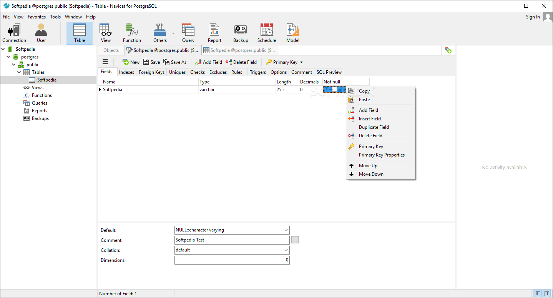This screenshot has width=553, height=298.
Task: Click the User toolbar icon
Action: point(41,33)
